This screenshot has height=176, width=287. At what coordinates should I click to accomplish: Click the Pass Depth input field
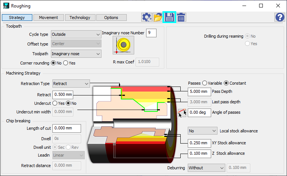199,91
